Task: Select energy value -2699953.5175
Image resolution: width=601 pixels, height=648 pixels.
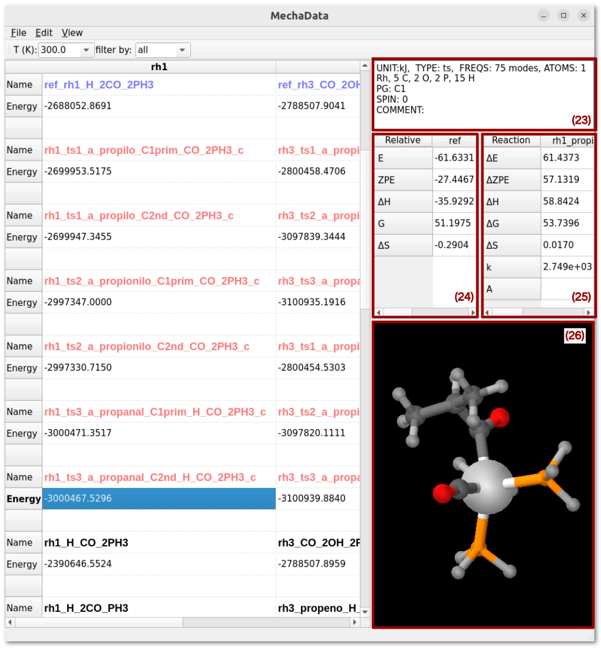Action: [159, 171]
